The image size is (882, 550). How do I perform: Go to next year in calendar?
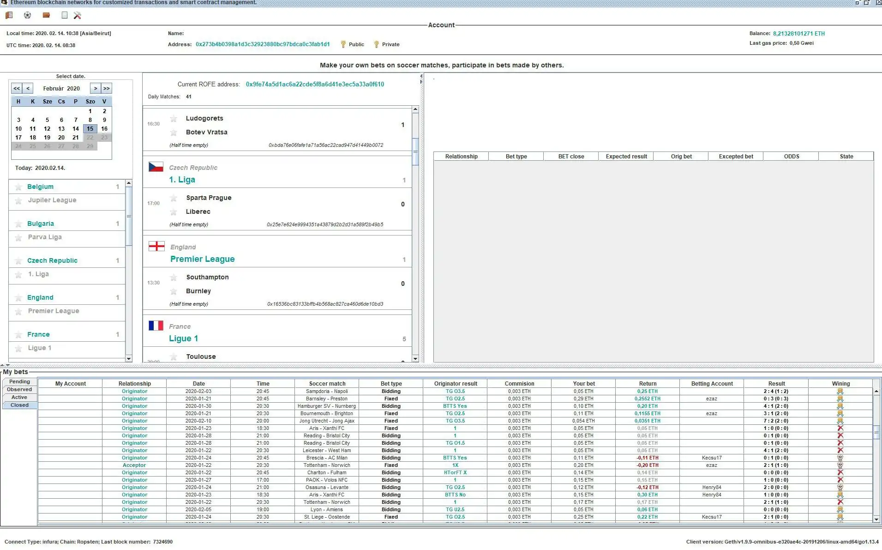click(107, 88)
